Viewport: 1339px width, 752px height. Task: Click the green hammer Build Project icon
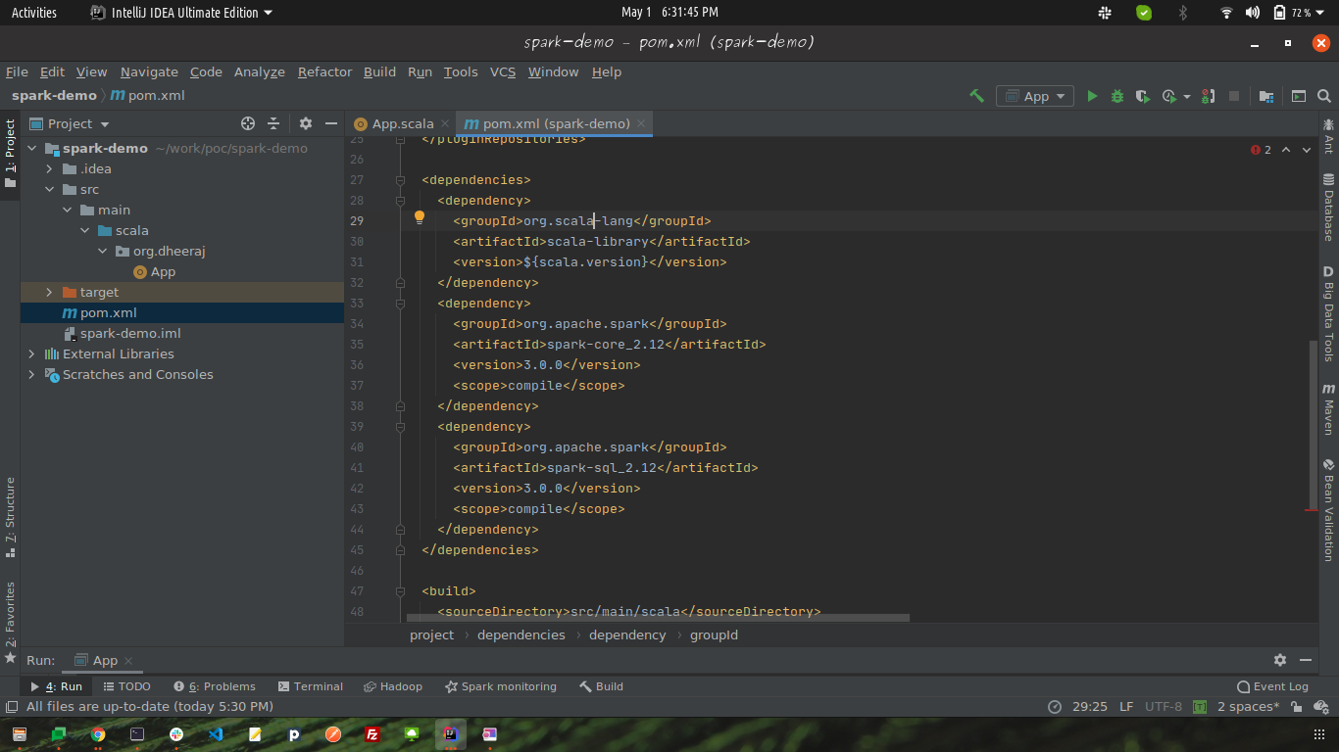click(x=976, y=96)
